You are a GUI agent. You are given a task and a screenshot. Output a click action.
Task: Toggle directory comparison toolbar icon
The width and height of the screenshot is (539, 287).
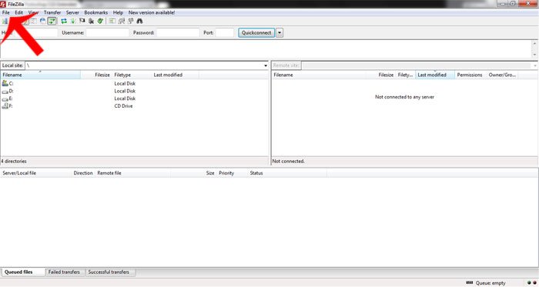(x=122, y=21)
